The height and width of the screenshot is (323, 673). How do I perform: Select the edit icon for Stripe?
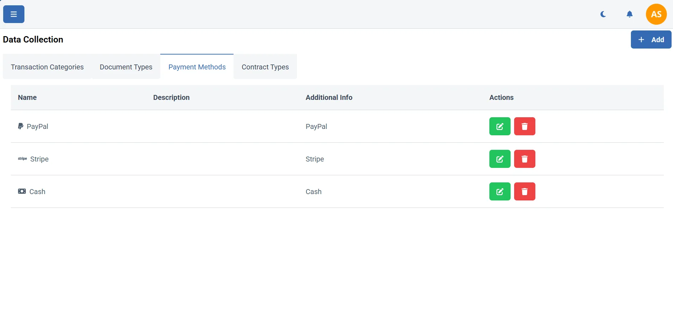(x=499, y=159)
